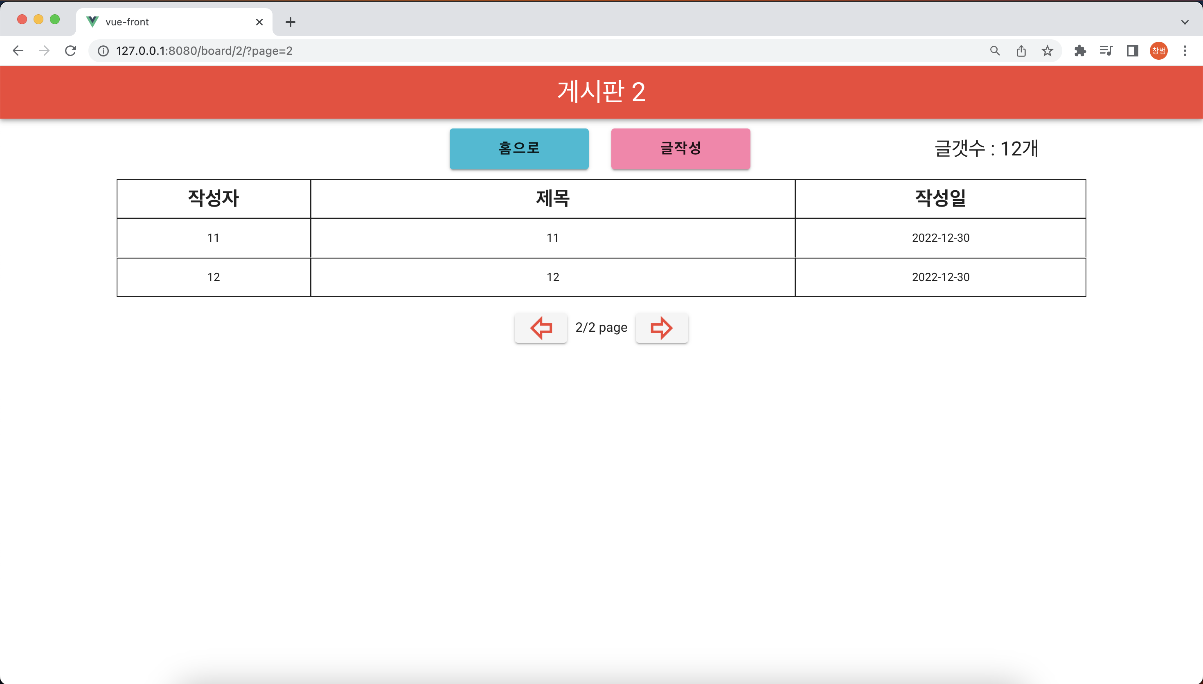Open Chrome three-dot menu
The image size is (1203, 684).
pos(1185,51)
